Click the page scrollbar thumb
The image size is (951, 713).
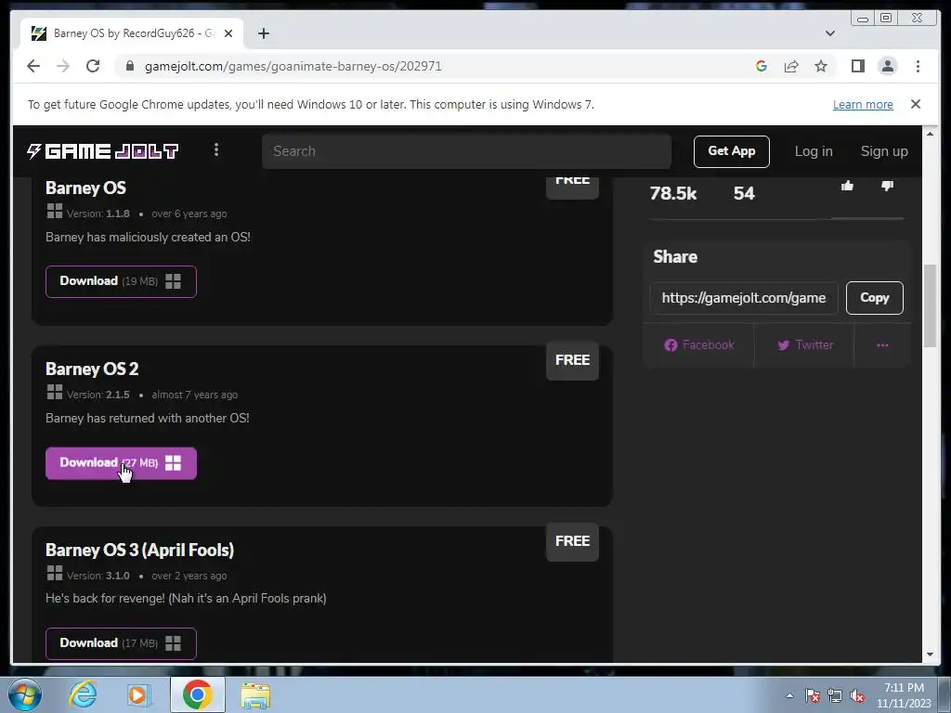930,305
